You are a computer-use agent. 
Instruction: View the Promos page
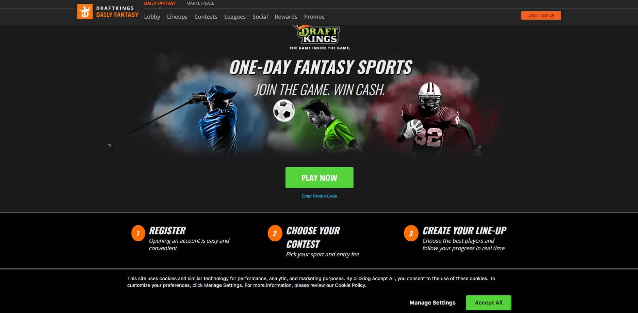pos(314,17)
